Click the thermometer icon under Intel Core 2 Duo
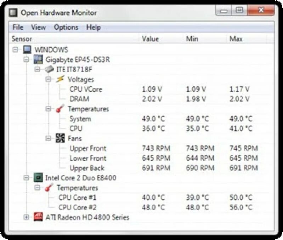The width and height of the screenshot is (283, 240). click(49, 187)
